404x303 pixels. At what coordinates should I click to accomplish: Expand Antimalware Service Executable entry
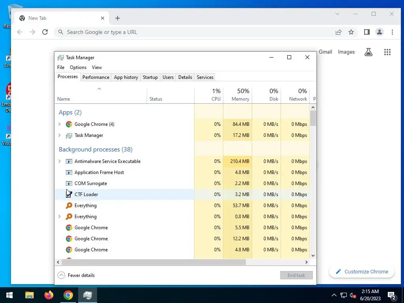click(60, 161)
